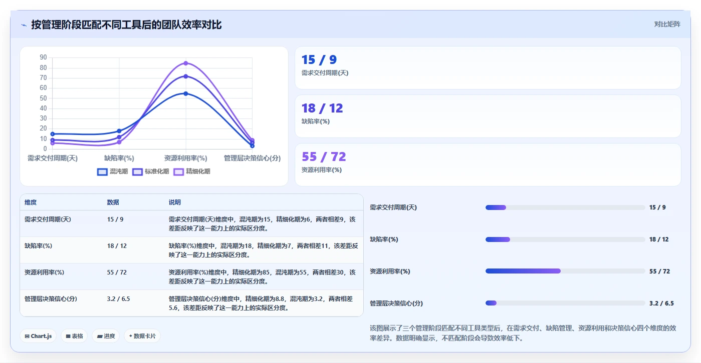Click the 15 / 9 value beside progress bar
The width and height of the screenshot is (701, 363).
pyautogui.click(x=657, y=207)
